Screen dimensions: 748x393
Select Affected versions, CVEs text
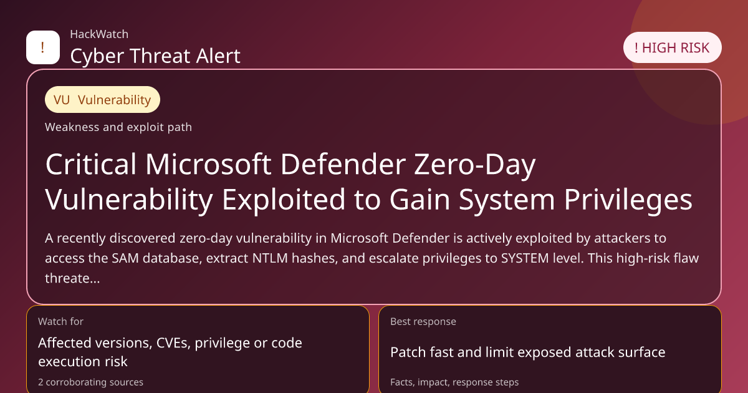pyautogui.click(x=170, y=352)
